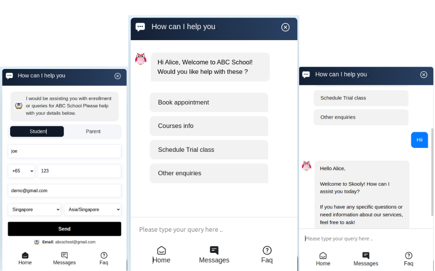Click the enrollment assistance message text

(x=68, y=106)
